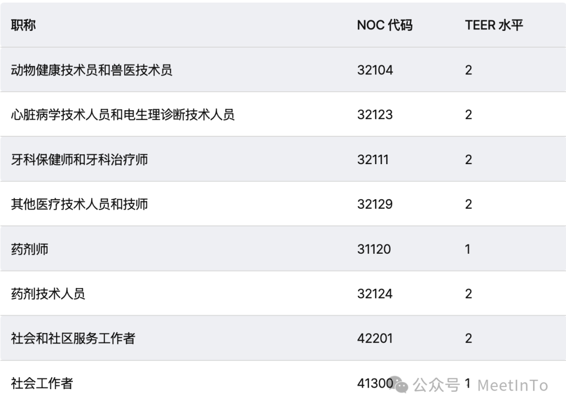Select the NOC 代码 column header
Image resolution: width=566 pixels, height=408 pixels.
pyautogui.click(x=385, y=25)
